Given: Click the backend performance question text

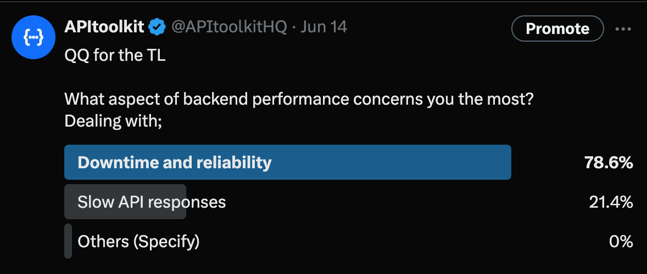Looking at the screenshot, I should point(299,100).
